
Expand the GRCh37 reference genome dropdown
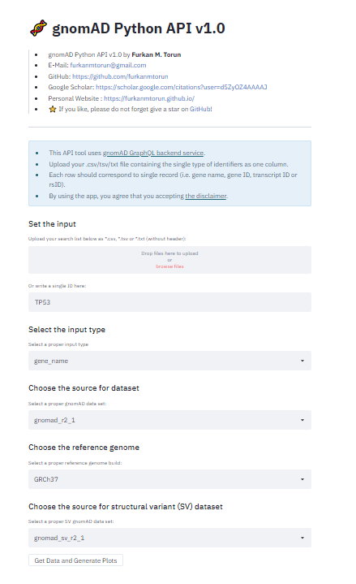169,479
